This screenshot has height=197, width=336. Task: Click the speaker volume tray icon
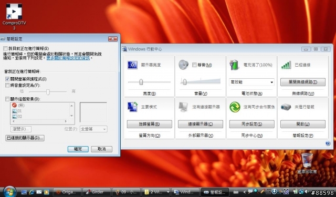click(307, 191)
